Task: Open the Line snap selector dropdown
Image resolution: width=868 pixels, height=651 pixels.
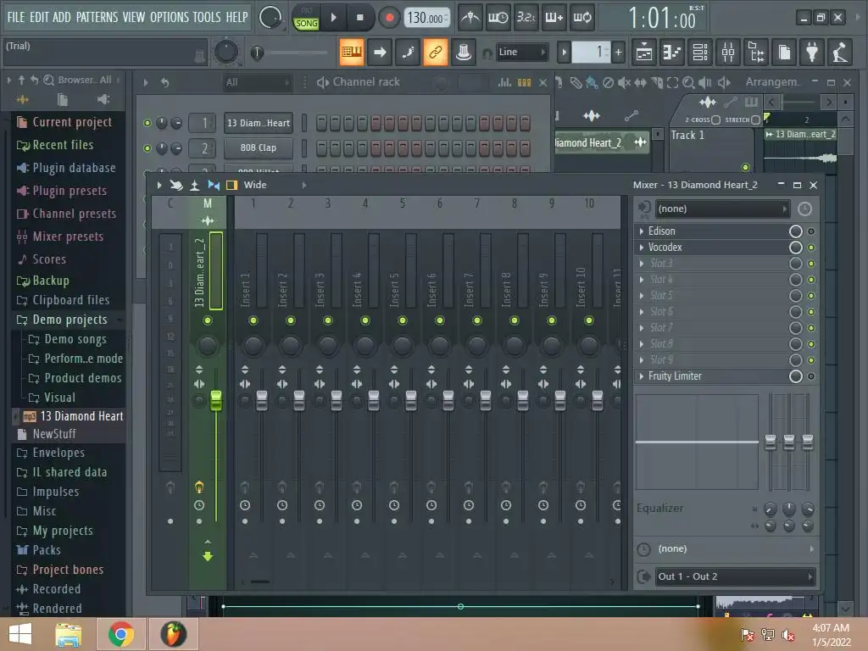Action: pyautogui.click(x=521, y=52)
